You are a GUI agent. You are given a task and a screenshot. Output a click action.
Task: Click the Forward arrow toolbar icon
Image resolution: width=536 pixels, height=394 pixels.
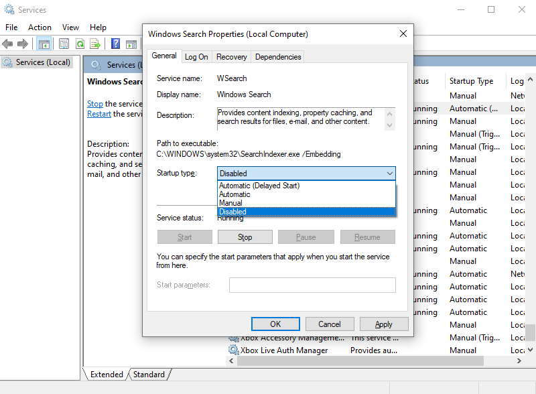pos(23,44)
